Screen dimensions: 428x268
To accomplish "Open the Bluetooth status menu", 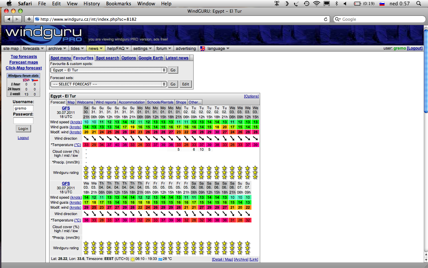I will click(336, 4).
